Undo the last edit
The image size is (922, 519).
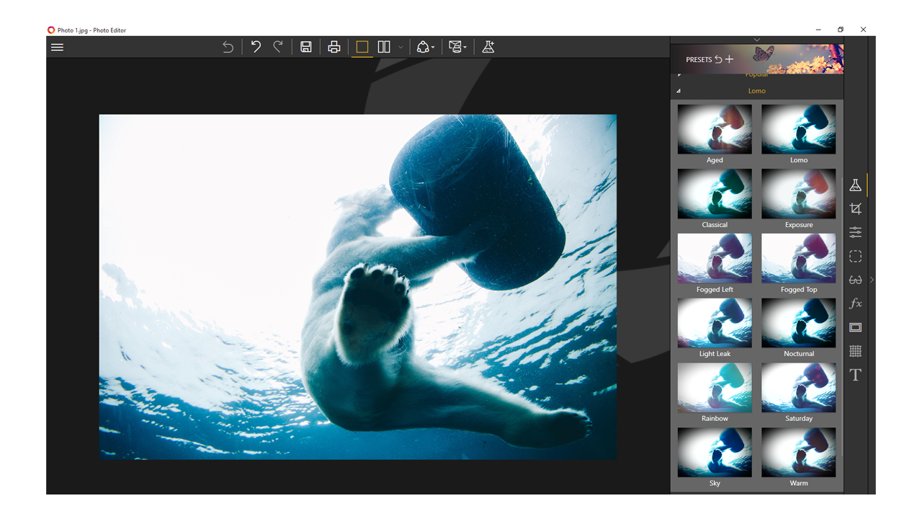[256, 47]
